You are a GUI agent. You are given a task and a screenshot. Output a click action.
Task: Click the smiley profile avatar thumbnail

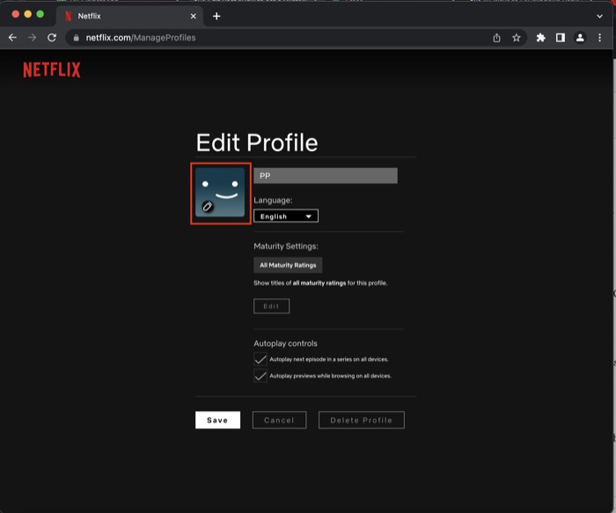(220, 193)
